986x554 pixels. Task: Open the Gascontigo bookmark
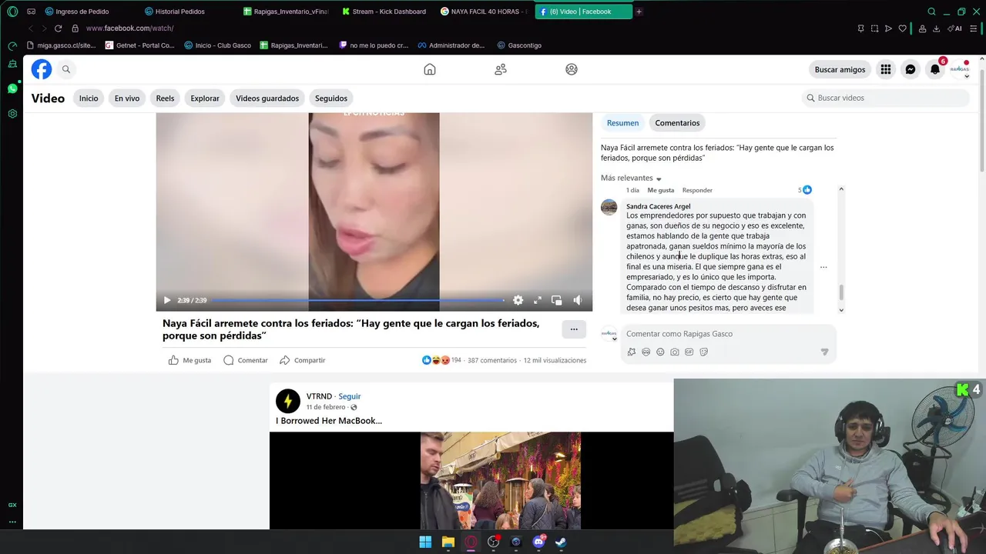pyautogui.click(x=519, y=45)
